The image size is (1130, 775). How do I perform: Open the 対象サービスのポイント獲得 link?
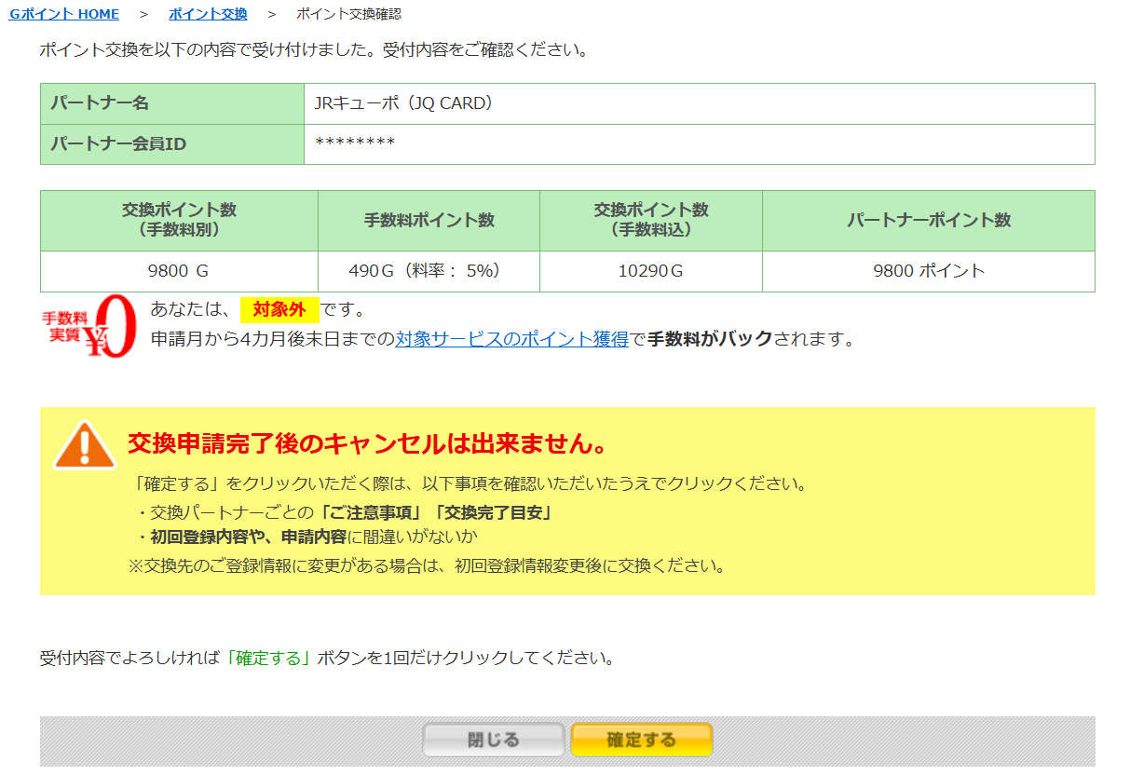coord(511,339)
